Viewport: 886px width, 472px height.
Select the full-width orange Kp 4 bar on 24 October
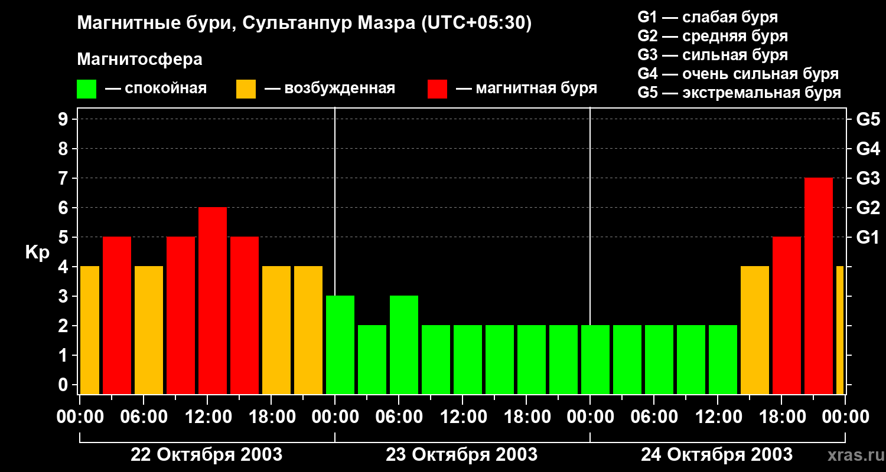755,330
